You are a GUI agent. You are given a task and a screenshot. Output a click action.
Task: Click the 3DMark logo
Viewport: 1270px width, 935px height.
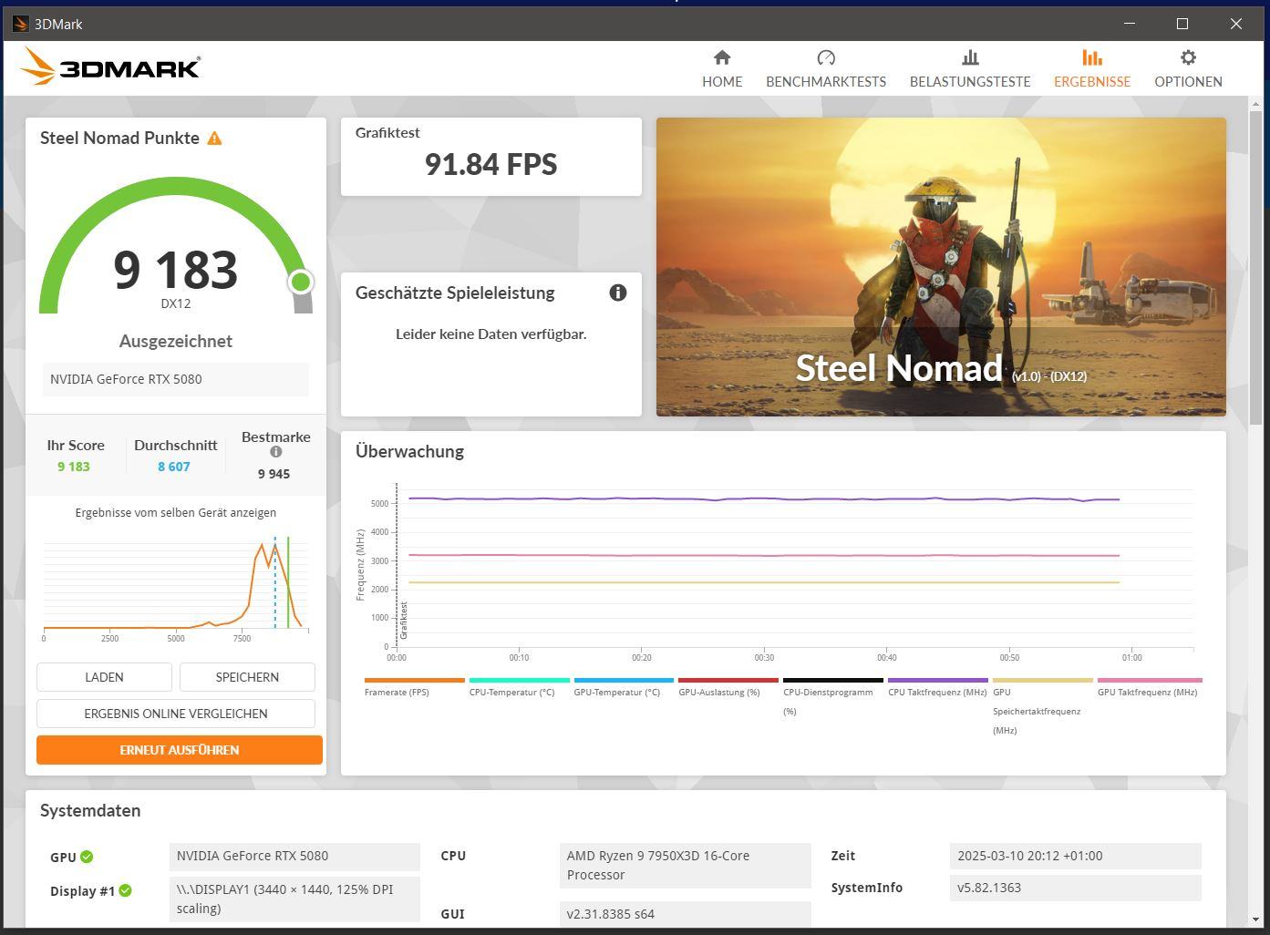click(x=109, y=67)
